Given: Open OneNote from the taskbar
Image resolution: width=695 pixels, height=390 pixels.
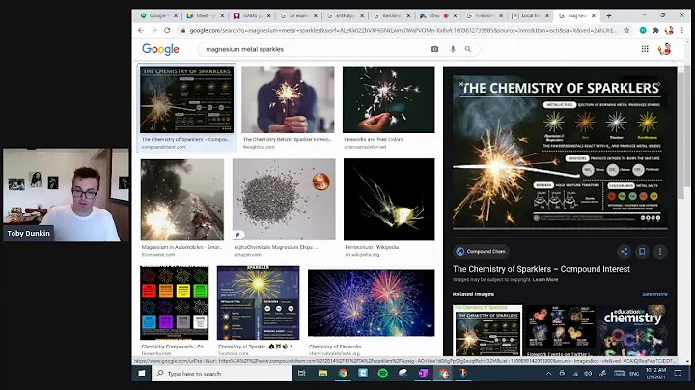Looking at the screenshot, I should tap(423, 374).
